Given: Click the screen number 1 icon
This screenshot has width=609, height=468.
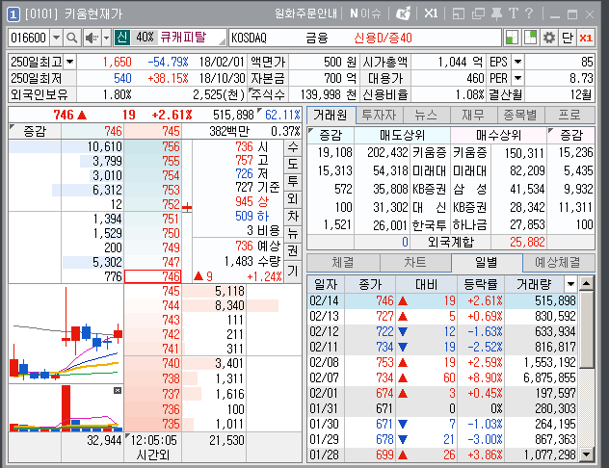Looking at the screenshot, I should point(13,14).
